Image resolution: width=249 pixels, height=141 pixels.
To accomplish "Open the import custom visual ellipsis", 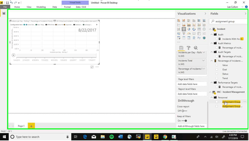I will (179, 42).
